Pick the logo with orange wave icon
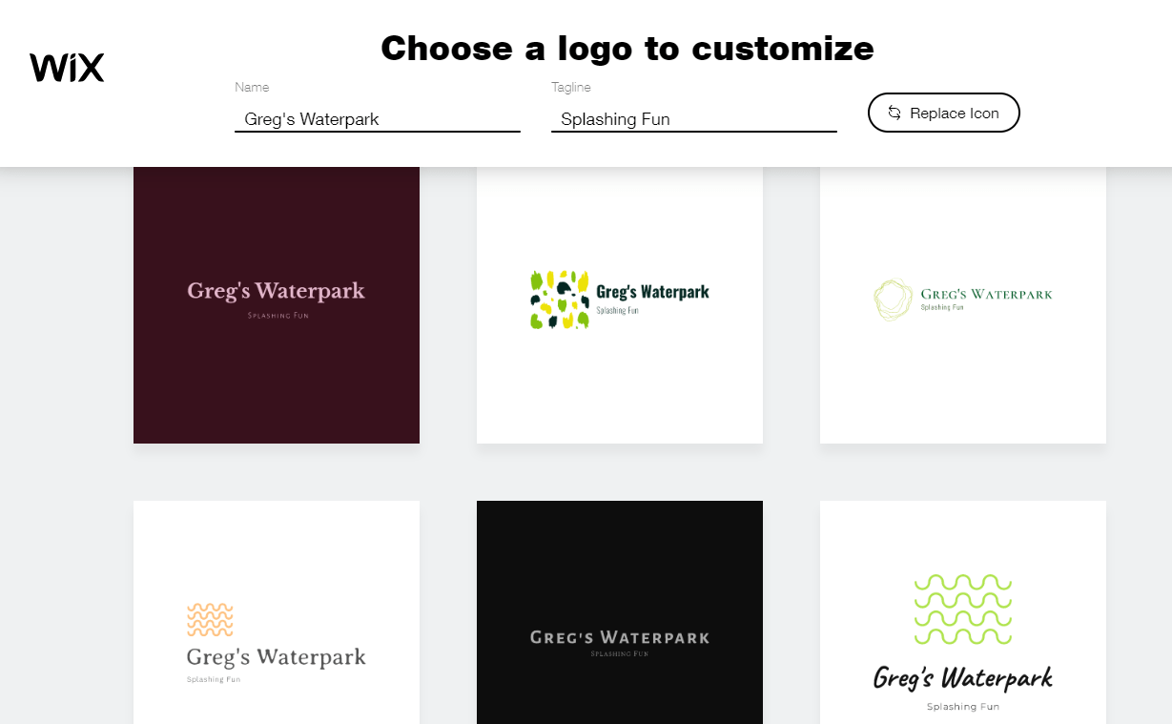1172x724 pixels. [277, 612]
